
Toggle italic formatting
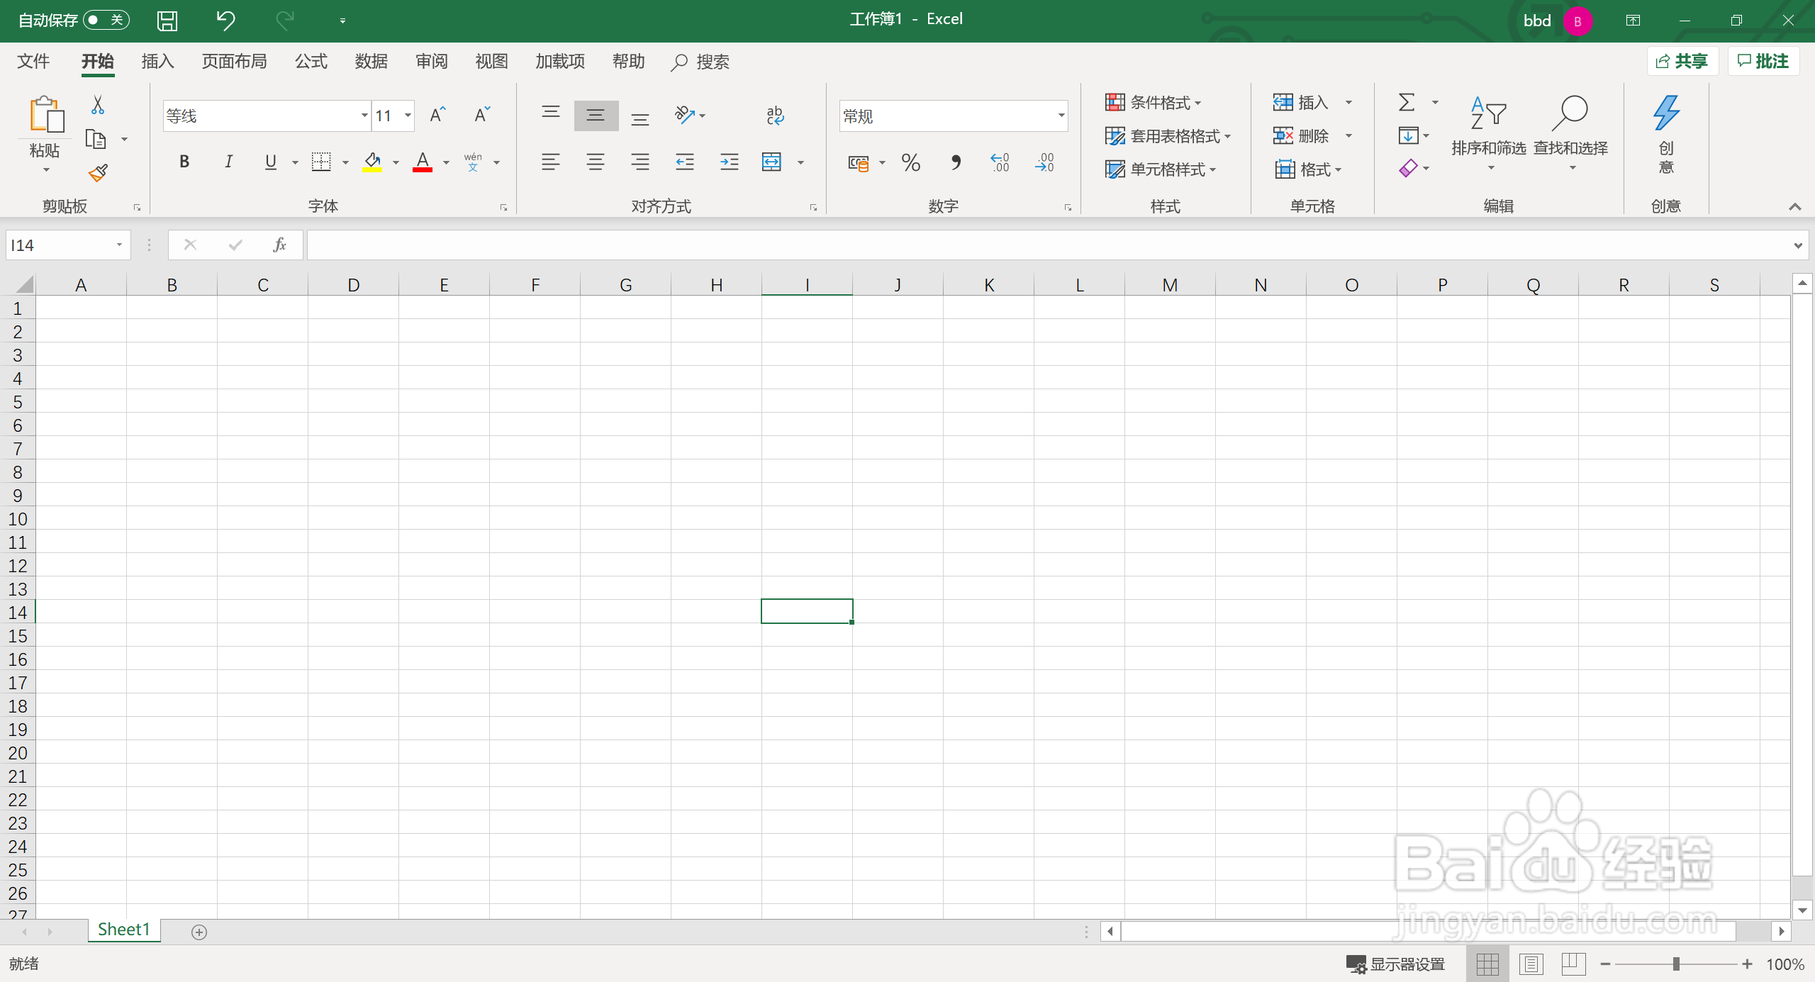(x=228, y=162)
